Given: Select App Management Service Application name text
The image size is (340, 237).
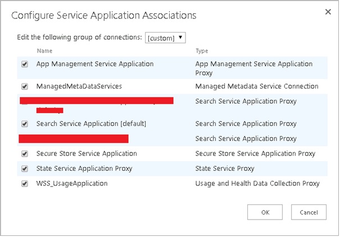Looking at the screenshot, I should (95, 64).
